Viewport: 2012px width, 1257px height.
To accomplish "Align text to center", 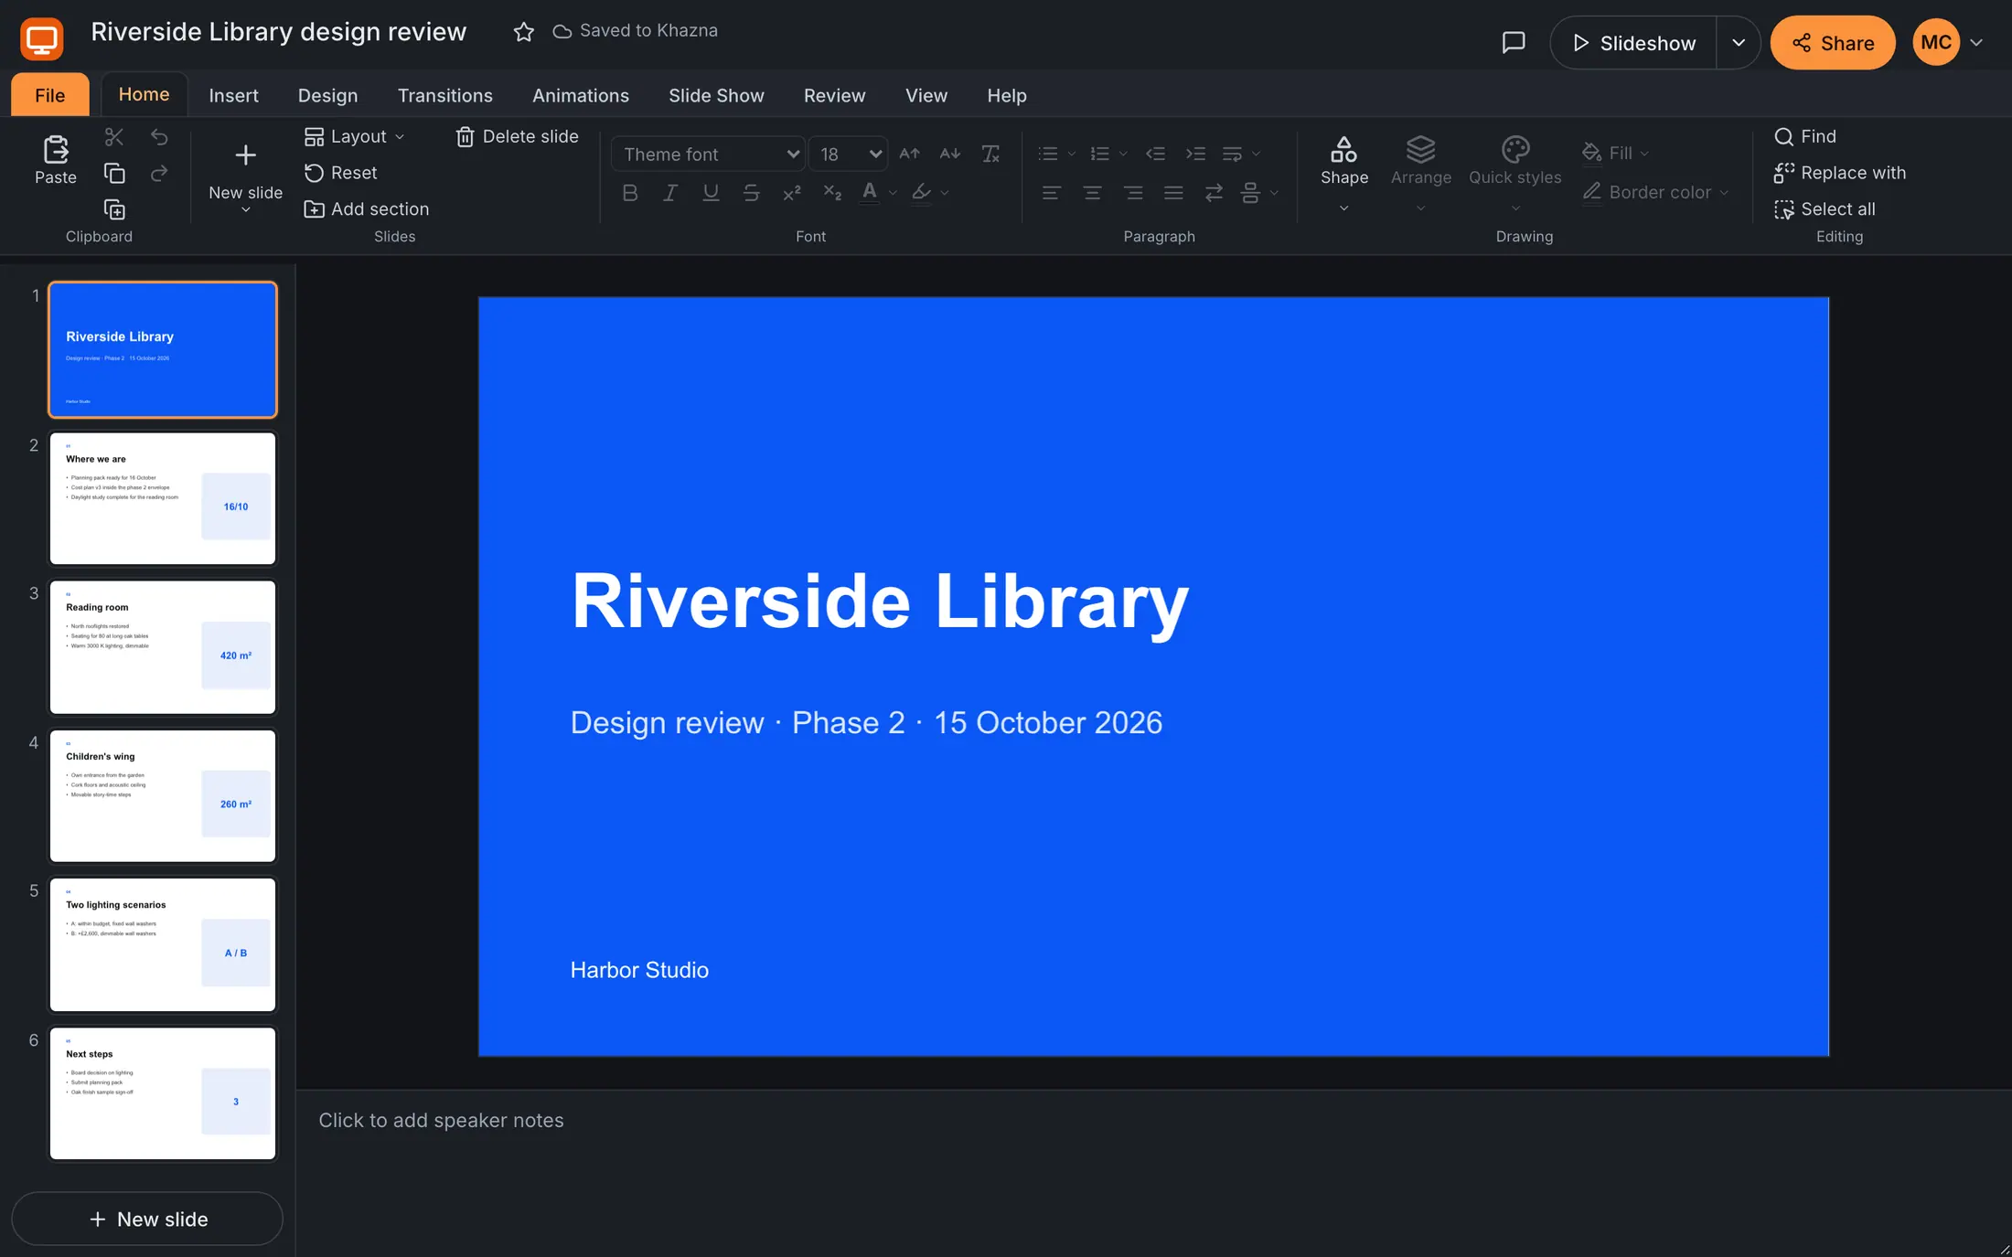I will coord(1092,193).
